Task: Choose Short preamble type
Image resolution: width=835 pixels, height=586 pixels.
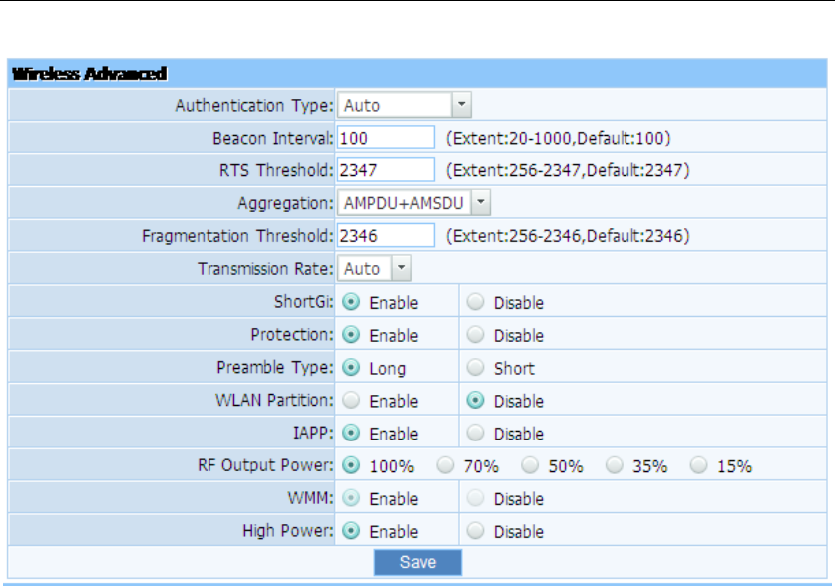Action: tap(475, 368)
